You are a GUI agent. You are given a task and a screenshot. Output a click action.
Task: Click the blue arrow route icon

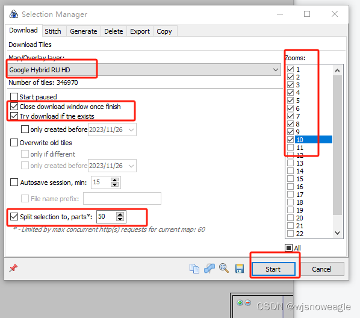(x=209, y=269)
